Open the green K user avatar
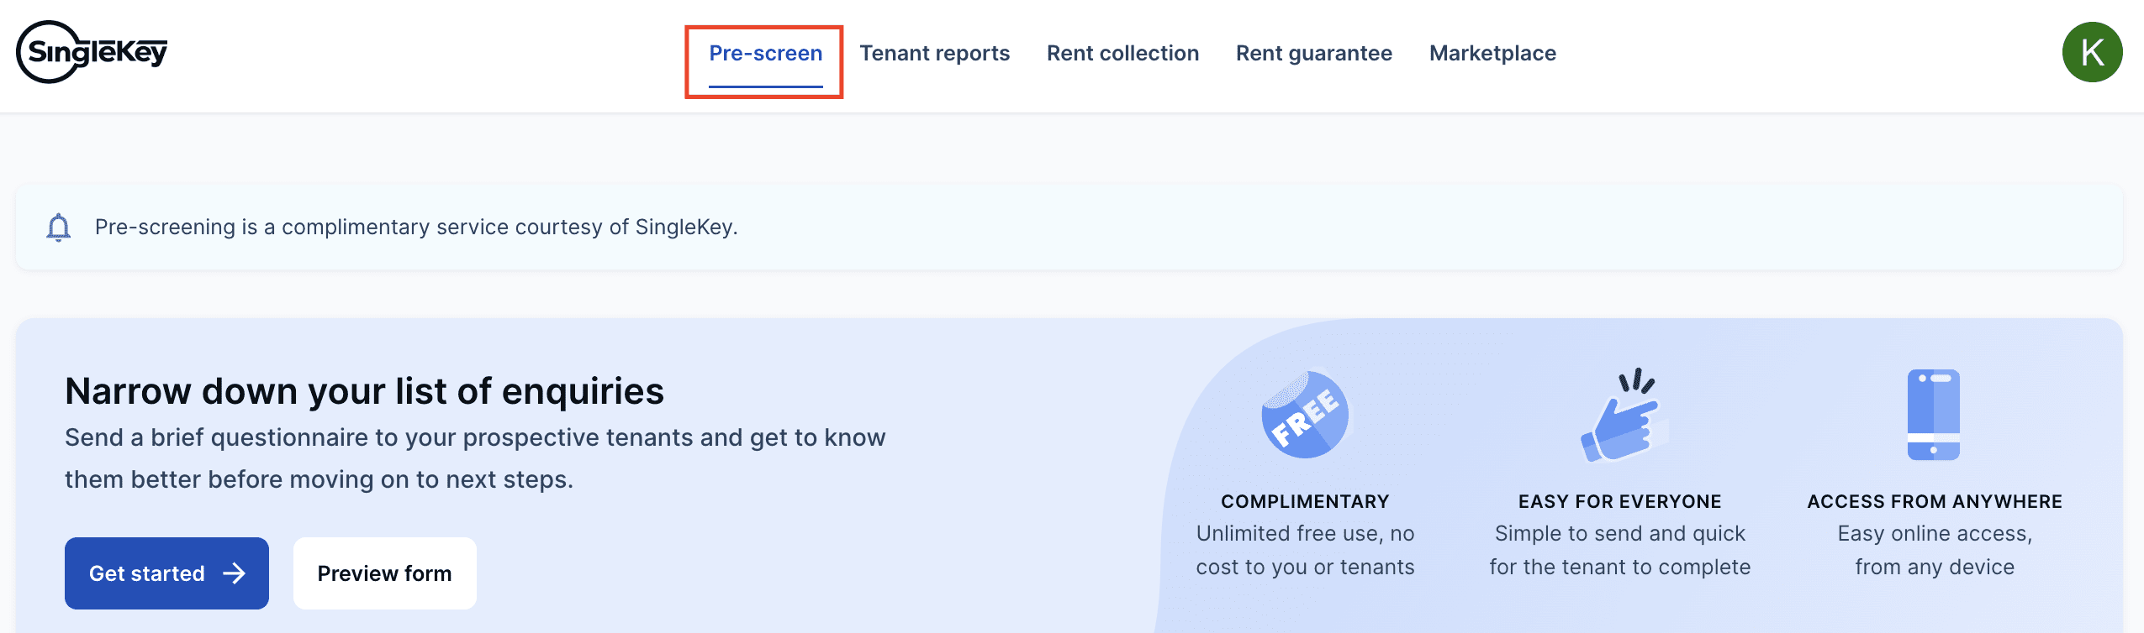The width and height of the screenshot is (2144, 633). coord(2091,52)
